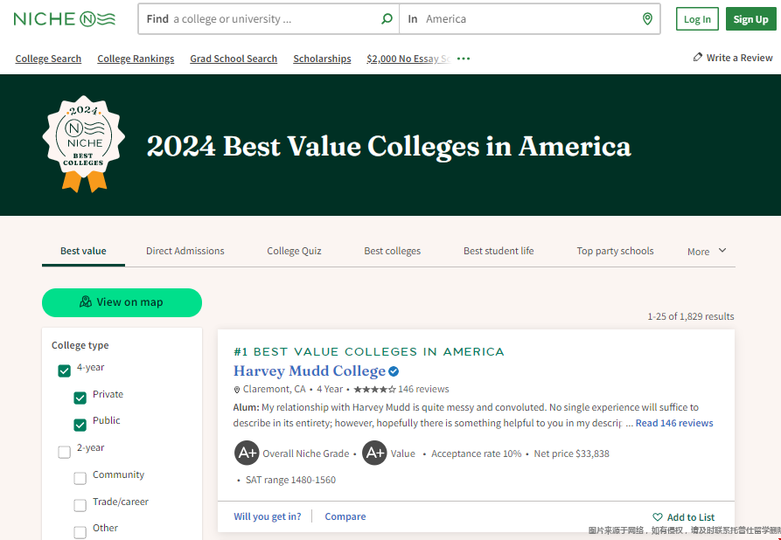Click the Compare link for Harvey Mudd
Viewport: 781px width, 540px height.
345,516
